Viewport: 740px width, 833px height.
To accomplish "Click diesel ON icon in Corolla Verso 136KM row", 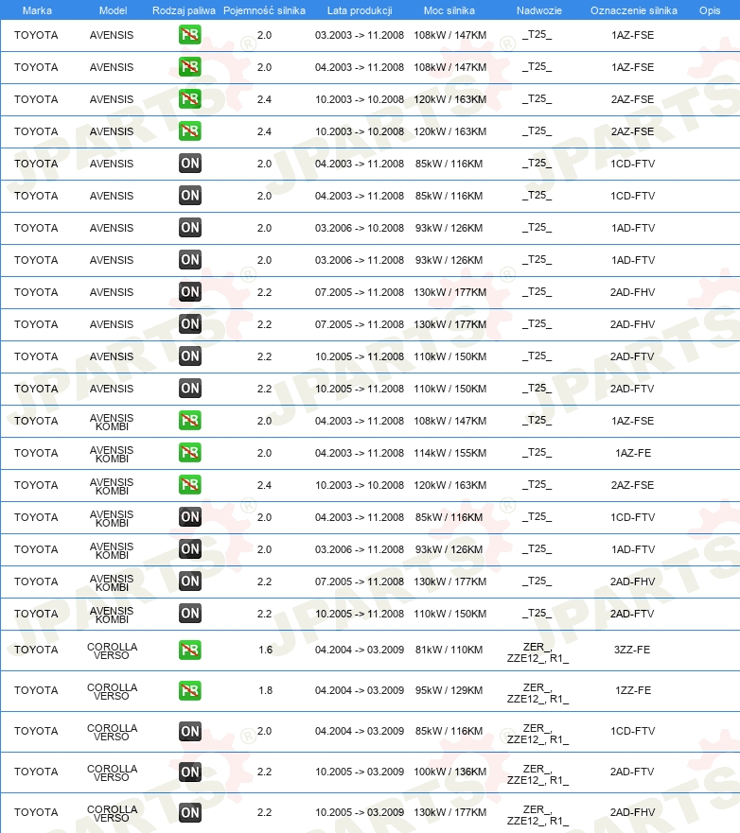I will click(190, 772).
